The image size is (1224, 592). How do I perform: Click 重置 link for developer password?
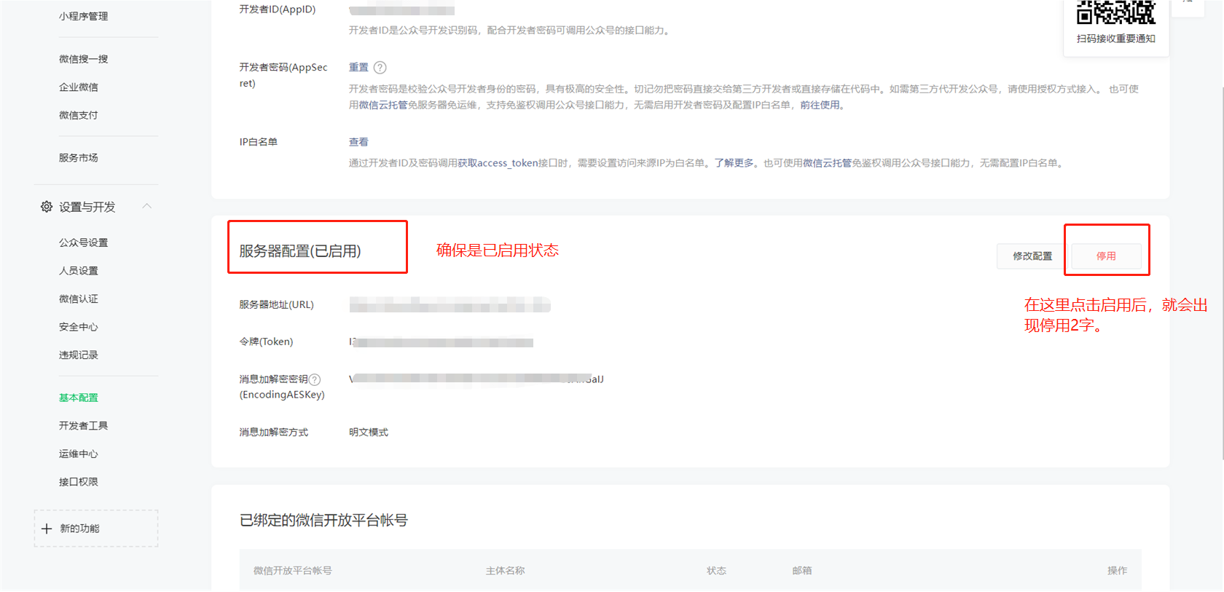click(358, 67)
